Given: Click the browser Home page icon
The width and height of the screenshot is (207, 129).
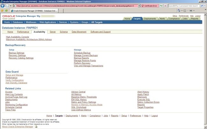Looking at the screenshot, I should [179, 10].
